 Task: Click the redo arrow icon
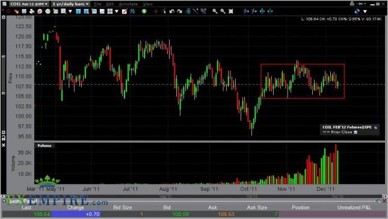click(180, 11)
